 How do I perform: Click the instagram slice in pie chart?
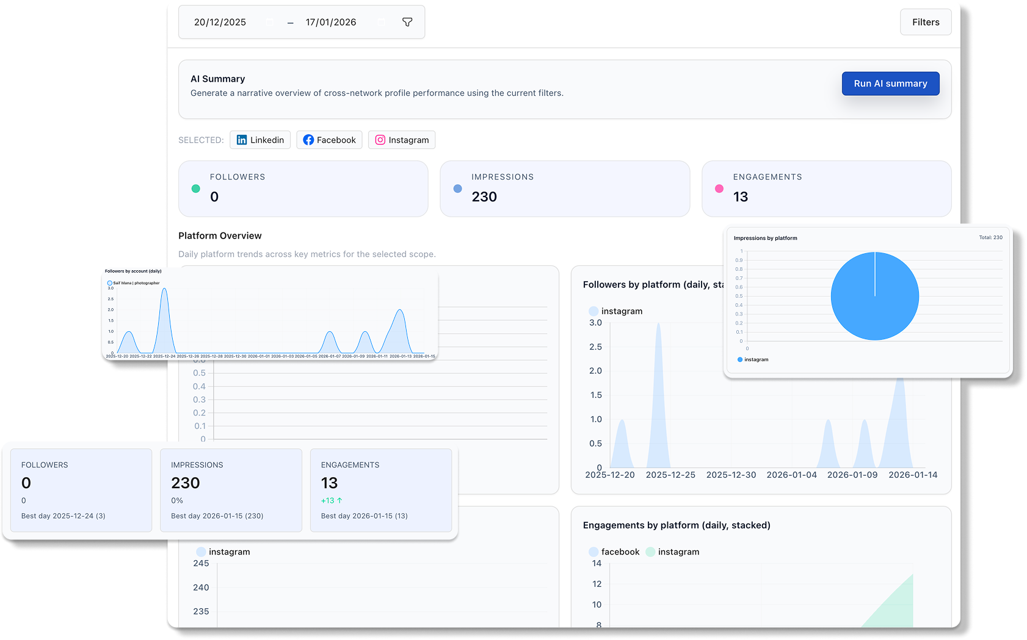[874, 296]
